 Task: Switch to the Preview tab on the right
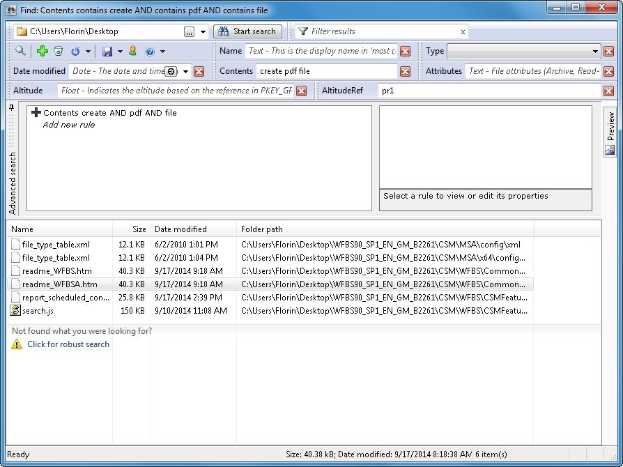tap(612, 126)
